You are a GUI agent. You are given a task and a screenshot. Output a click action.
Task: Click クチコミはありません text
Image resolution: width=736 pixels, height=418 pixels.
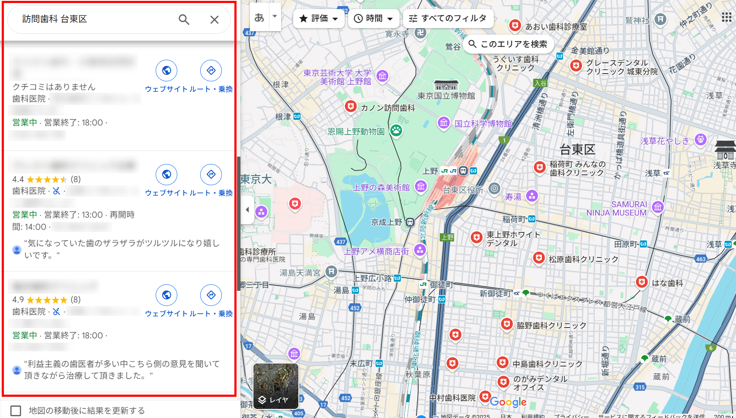click(54, 87)
